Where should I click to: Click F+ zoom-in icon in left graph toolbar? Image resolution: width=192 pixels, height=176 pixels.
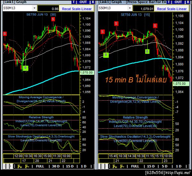[20, 166]
